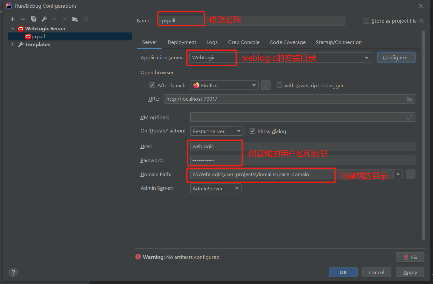
Task: Click the Sort Configurations alphabetically icon
Action: pyautogui.click(x=85, y=19)
